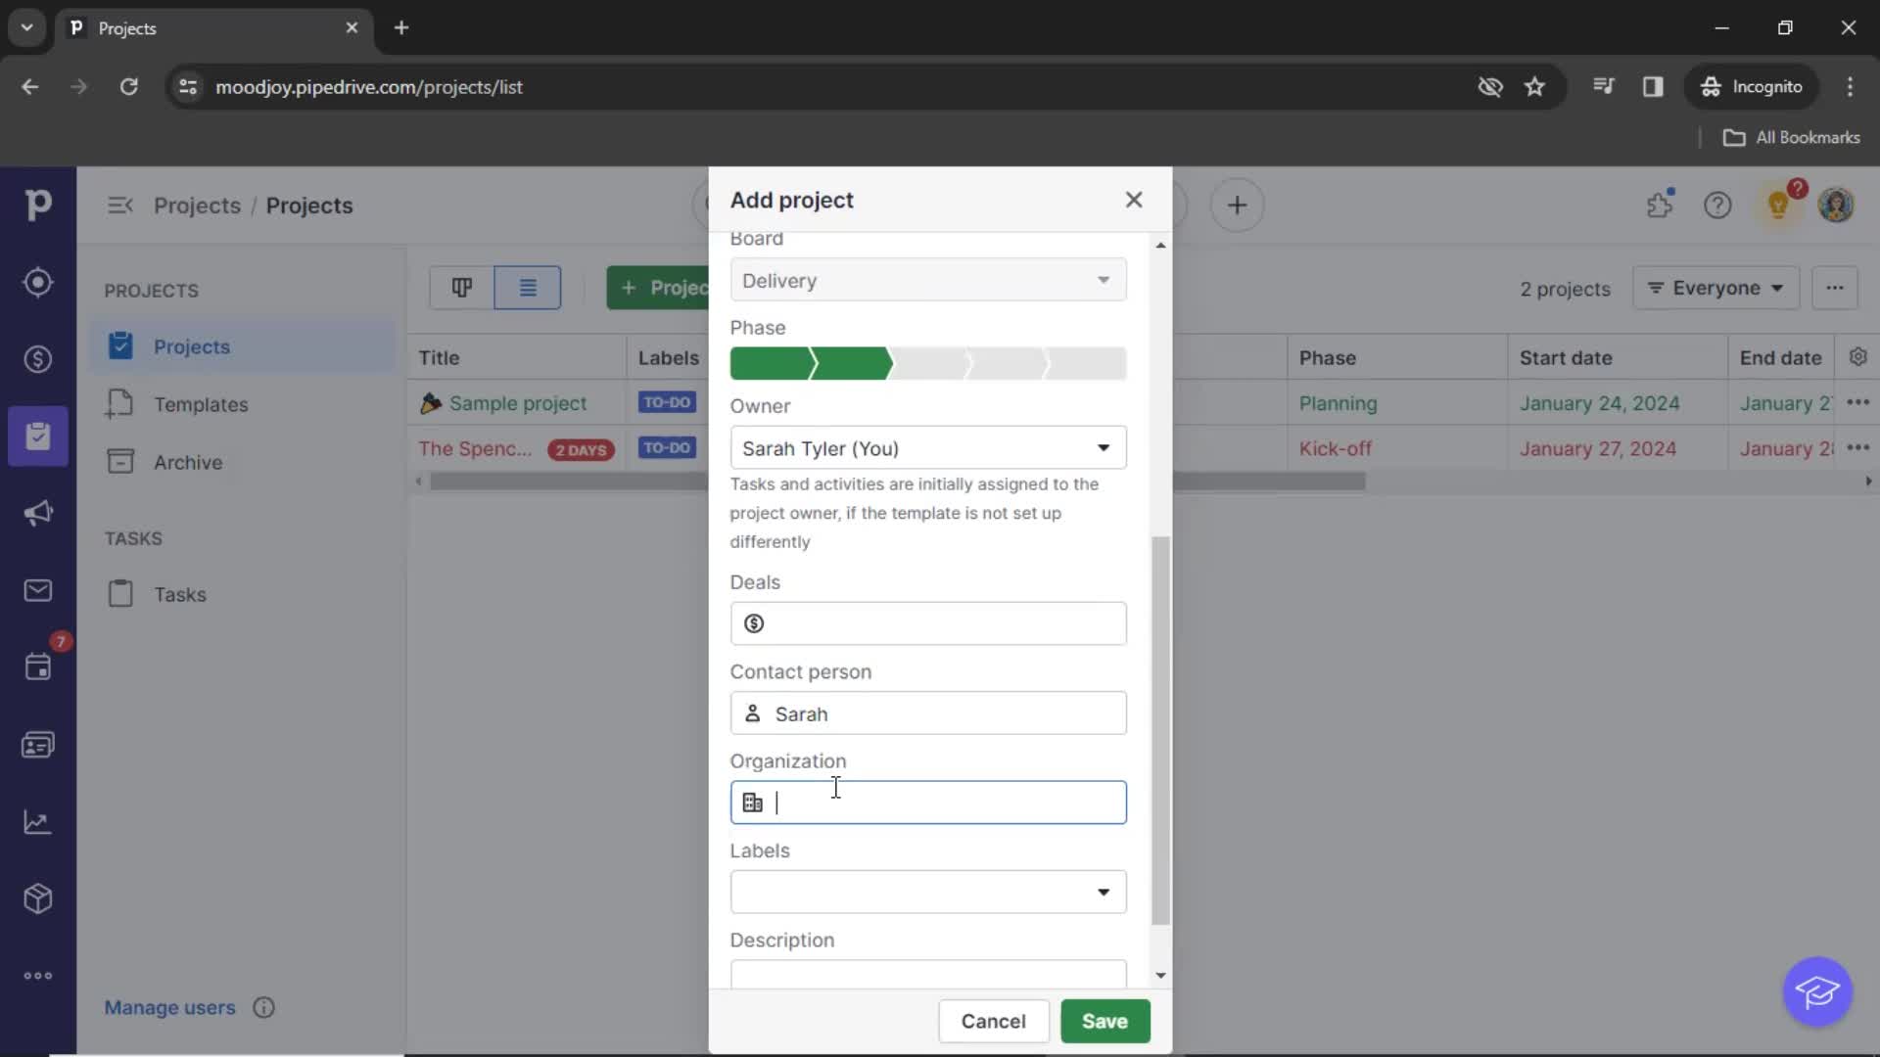This screenshot has height=1057, width=1880.
Task: Toggle list view layout button
Action: tap(527, 287)
